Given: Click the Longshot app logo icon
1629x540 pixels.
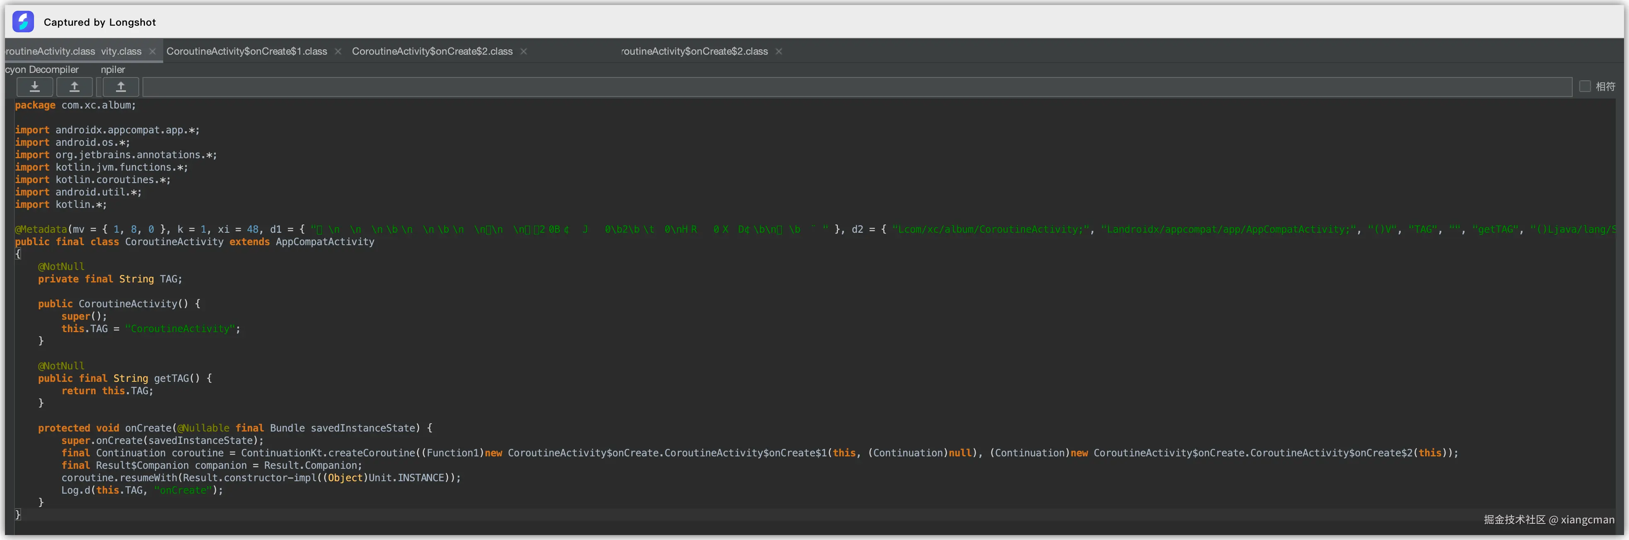Looking at the screenshot, I should [23, 22].
